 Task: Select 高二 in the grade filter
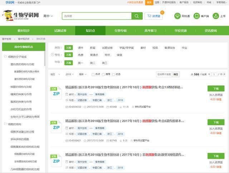pyautogui.click(x=93, y=63)
